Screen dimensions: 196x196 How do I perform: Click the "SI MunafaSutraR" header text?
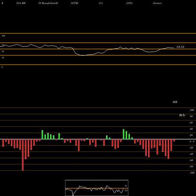coord(48,3)
